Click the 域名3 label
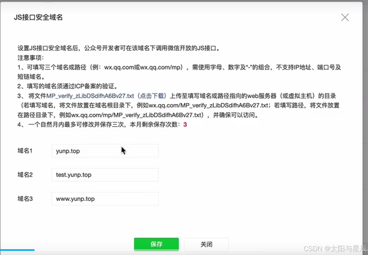 tap(25, 199)
